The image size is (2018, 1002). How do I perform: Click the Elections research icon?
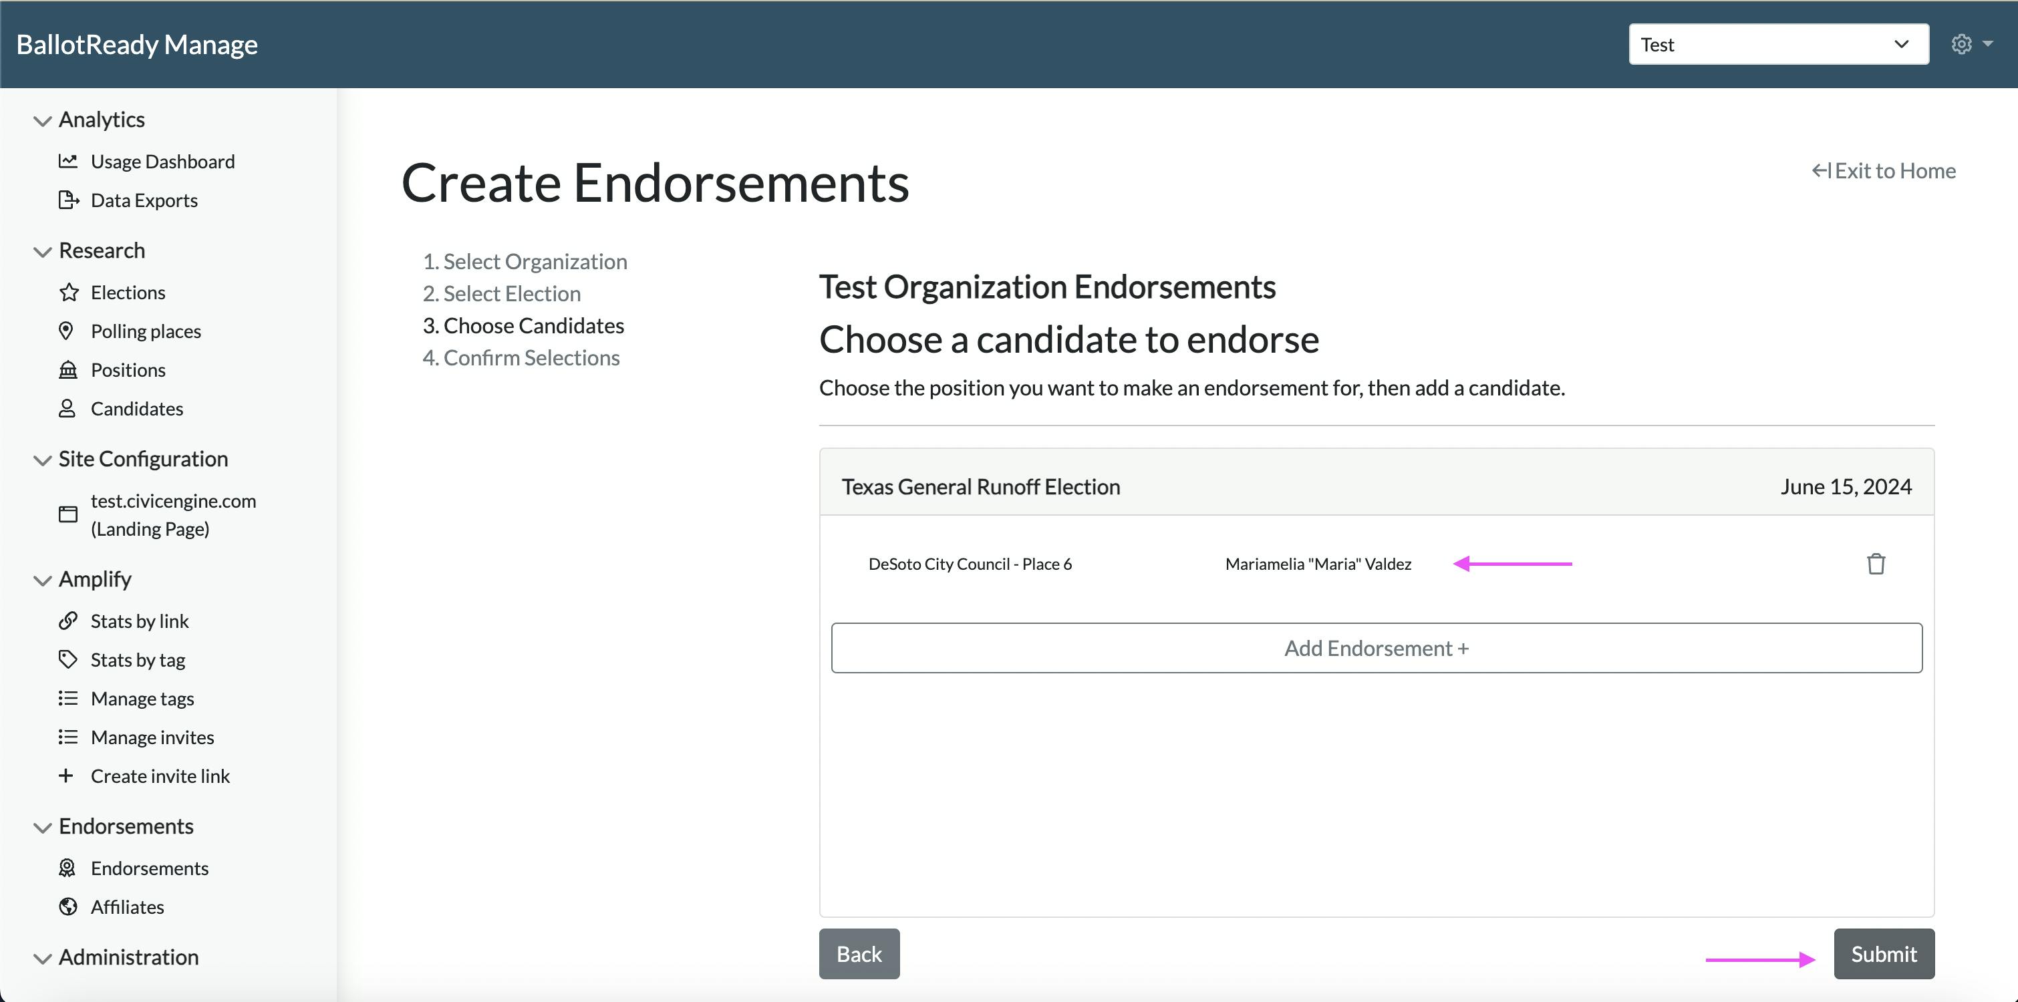point(67,292)
